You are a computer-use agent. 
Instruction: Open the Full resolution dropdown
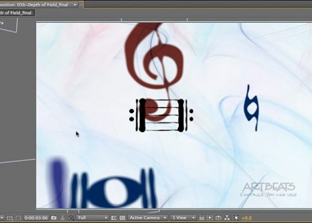click(92, 218)
